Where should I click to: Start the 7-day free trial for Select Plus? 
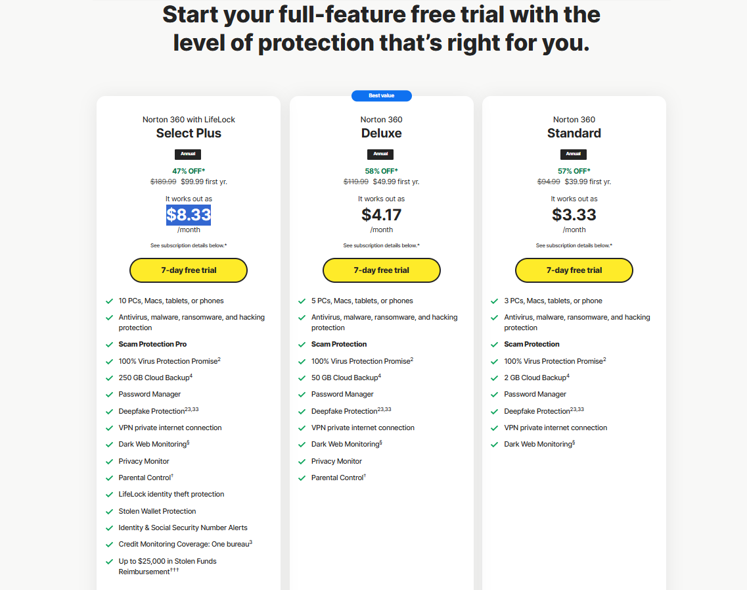tap(189, 270)
